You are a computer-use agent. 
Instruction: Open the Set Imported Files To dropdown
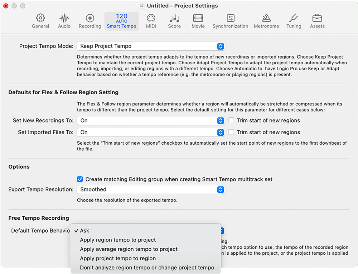(150, 133)
